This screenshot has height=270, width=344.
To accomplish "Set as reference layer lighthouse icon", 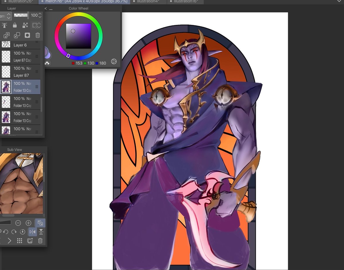I will [x=4, y=25].
